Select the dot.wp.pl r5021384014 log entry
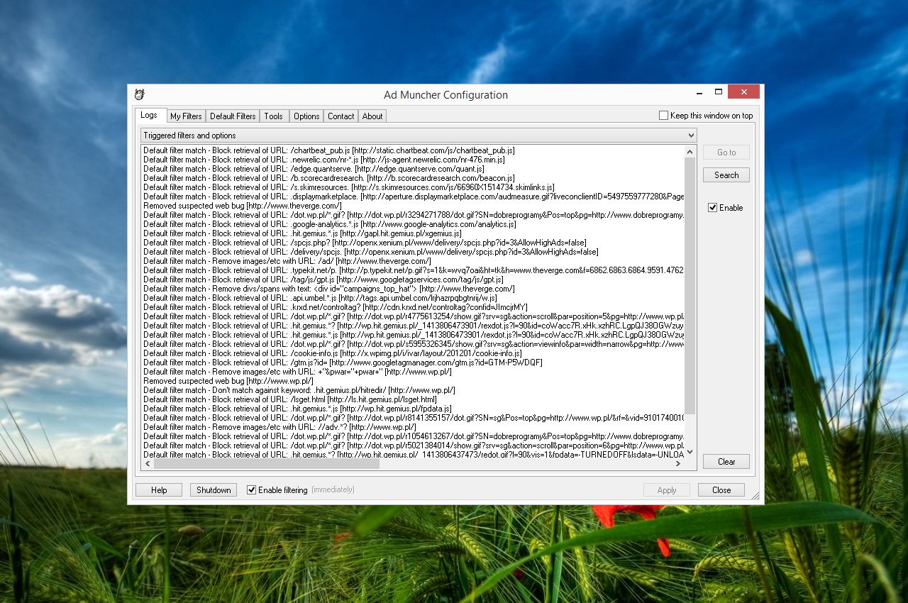 coord(414,446)
